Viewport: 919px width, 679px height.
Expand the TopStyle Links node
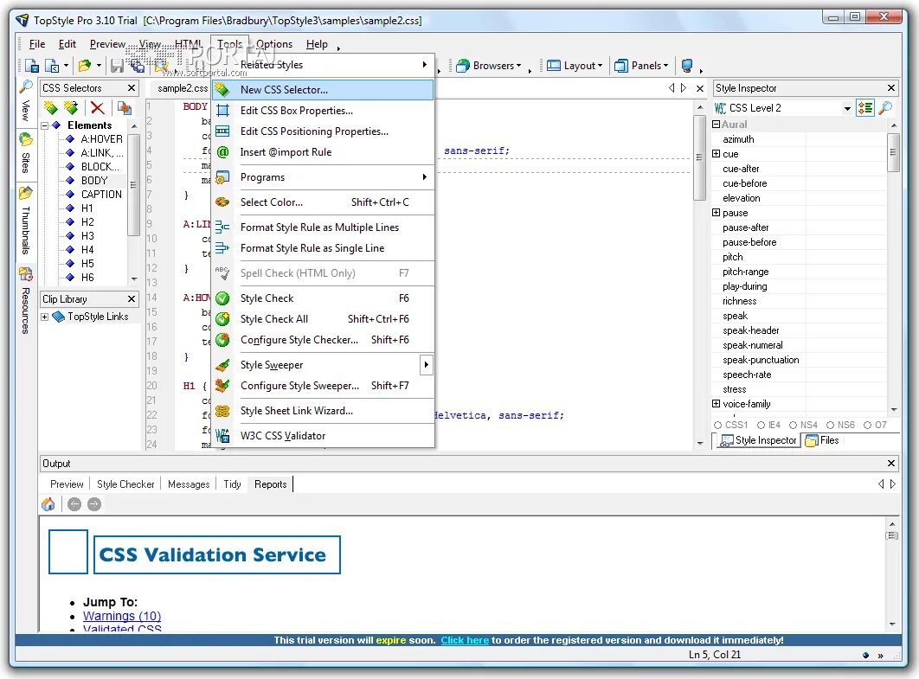pyautogui.click(x=44, y=317)
